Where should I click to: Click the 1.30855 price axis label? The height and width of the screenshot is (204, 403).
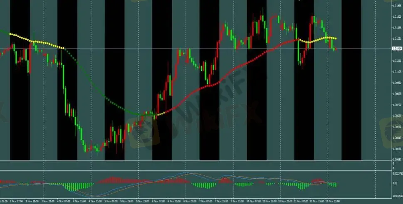click(398, 94)
